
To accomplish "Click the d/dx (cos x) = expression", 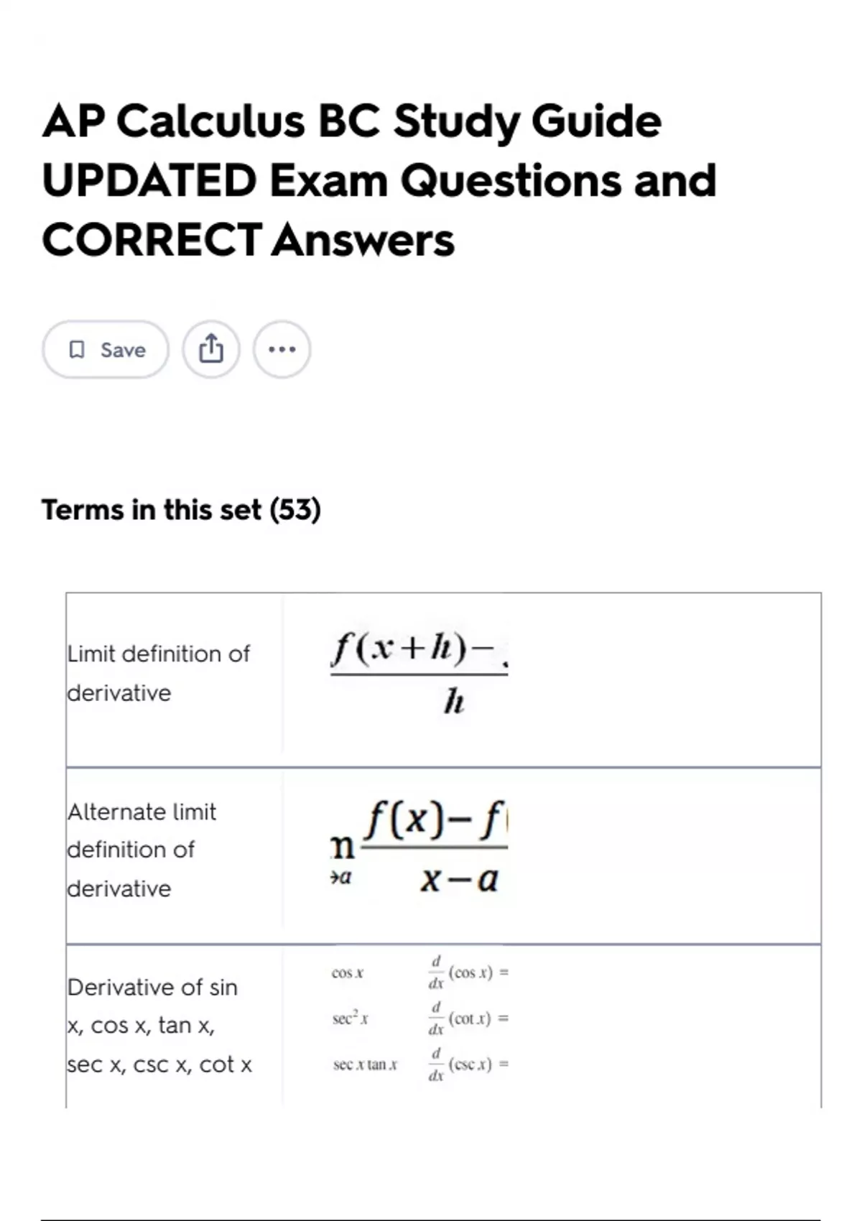I will [x=468, y=972].
